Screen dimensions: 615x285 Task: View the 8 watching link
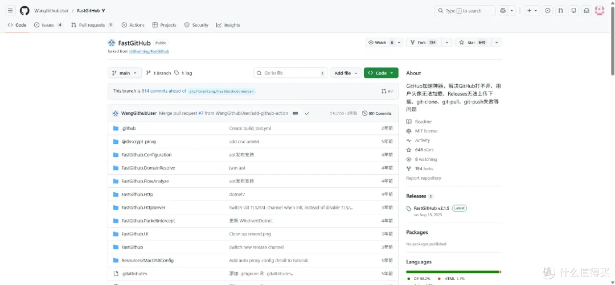click(x=421, y=159)
